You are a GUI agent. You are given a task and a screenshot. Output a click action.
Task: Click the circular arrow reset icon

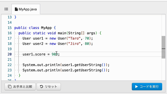[41, 86]
